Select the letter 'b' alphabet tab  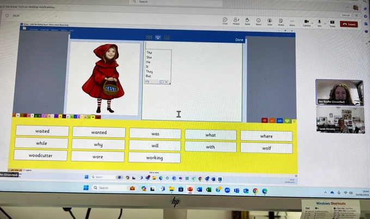(18, 115)
